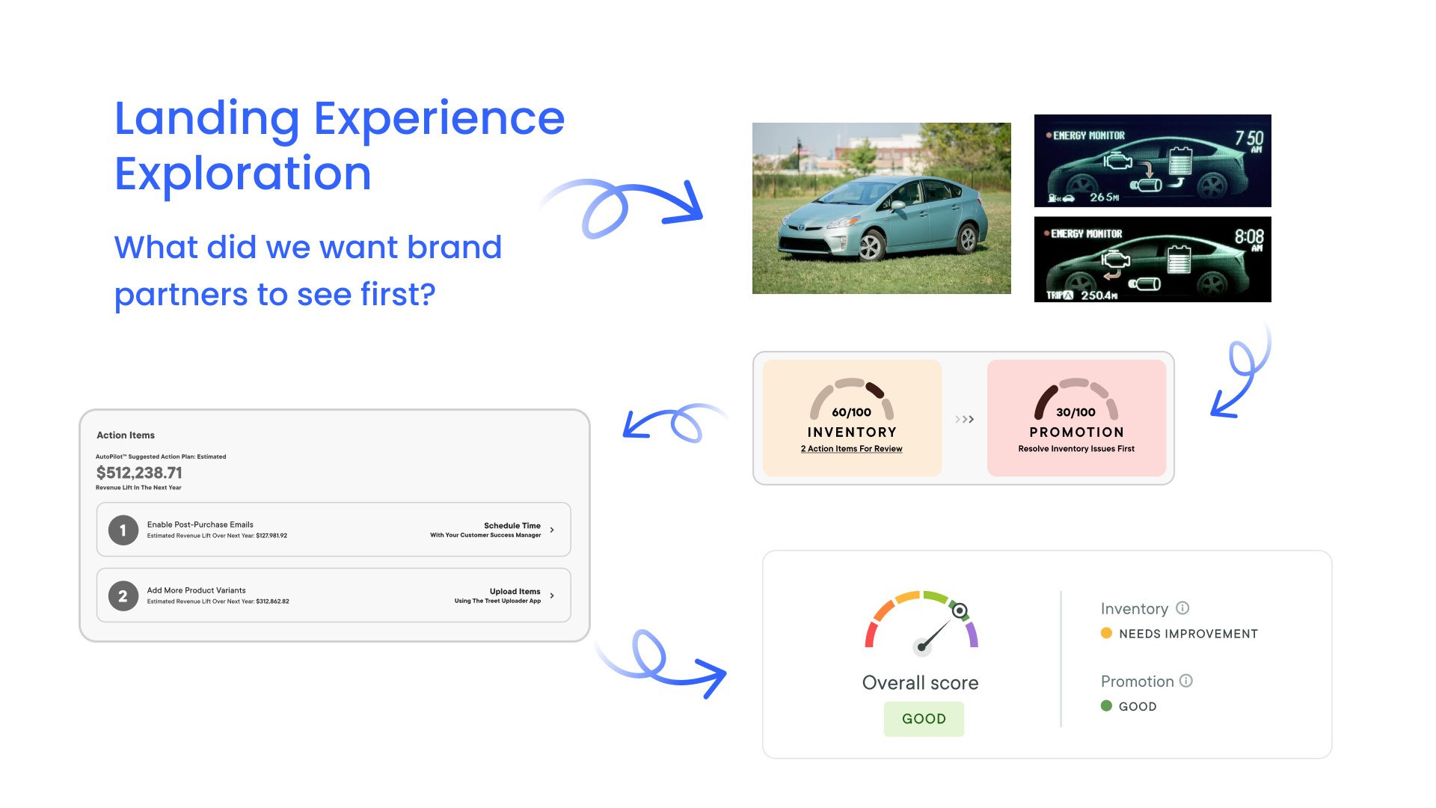
Task: Click the teal Prius car photo
Action: click(x=881, y=208)
